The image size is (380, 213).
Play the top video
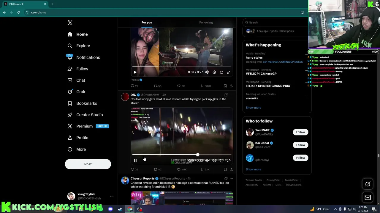coord(135,72)
